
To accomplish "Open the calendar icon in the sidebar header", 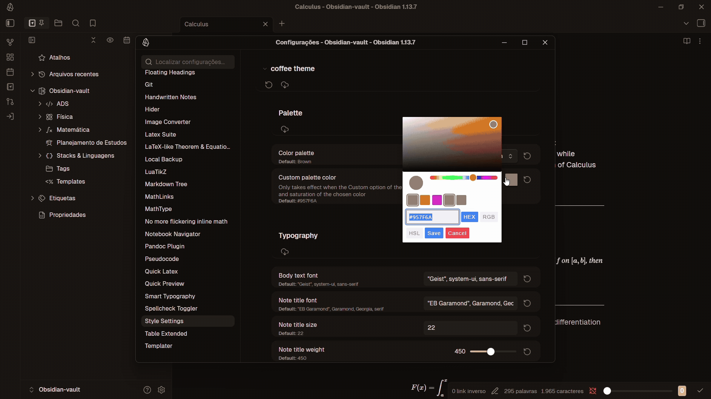I will [x=127, y=40].
